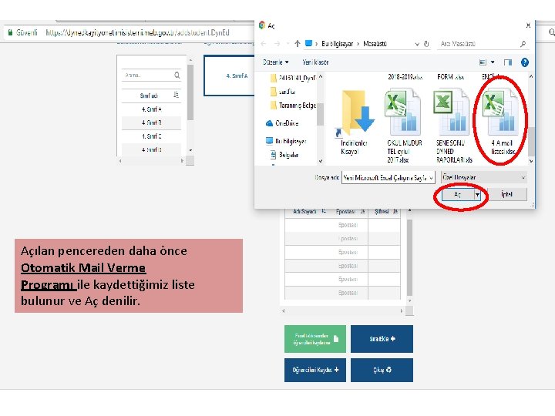Click 'Yeni klasör' in dialog toolbar
Screen dimensions: 555x416
(315, 62)
